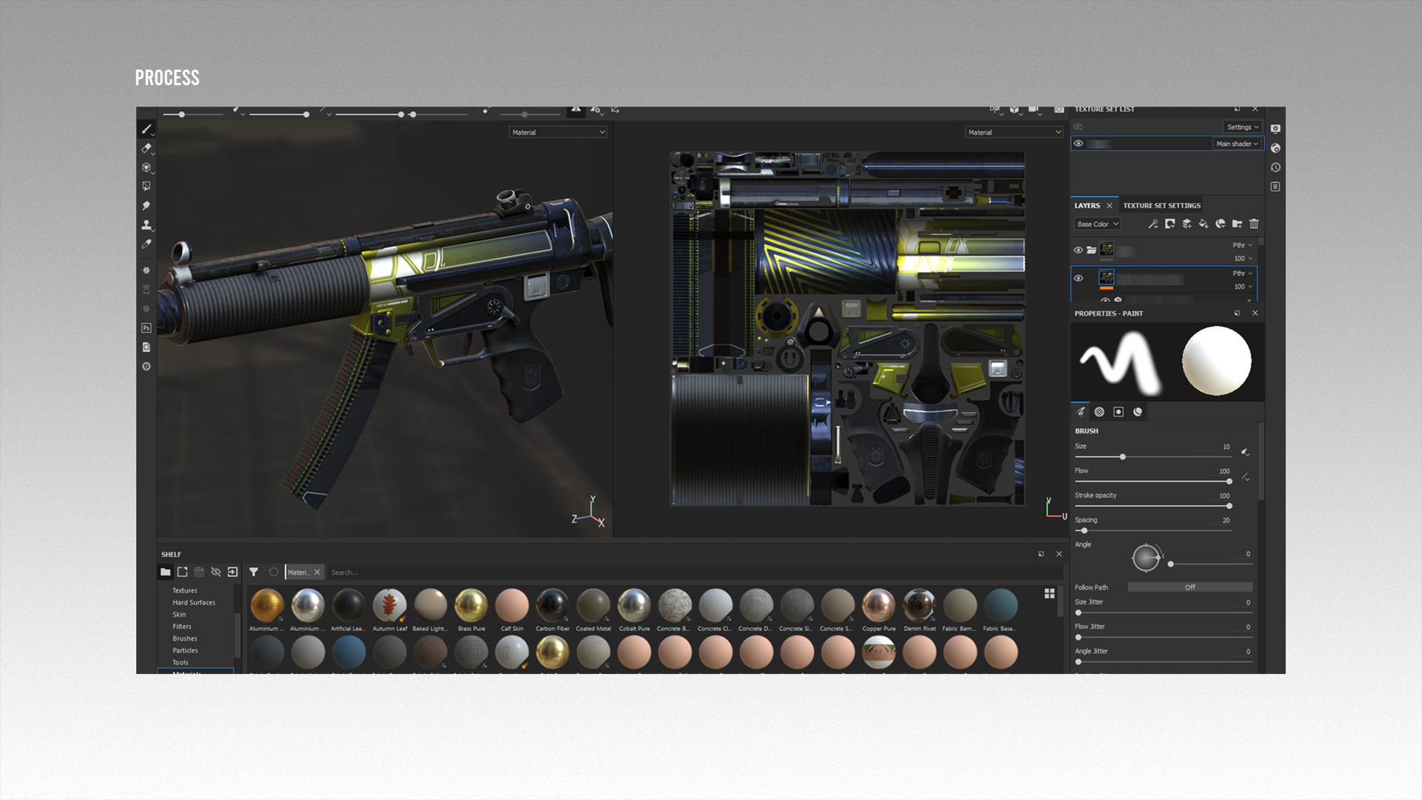Open the stencil properties tab
The width and height of the screenshot is (1422, 800).
pos(1118,412)
